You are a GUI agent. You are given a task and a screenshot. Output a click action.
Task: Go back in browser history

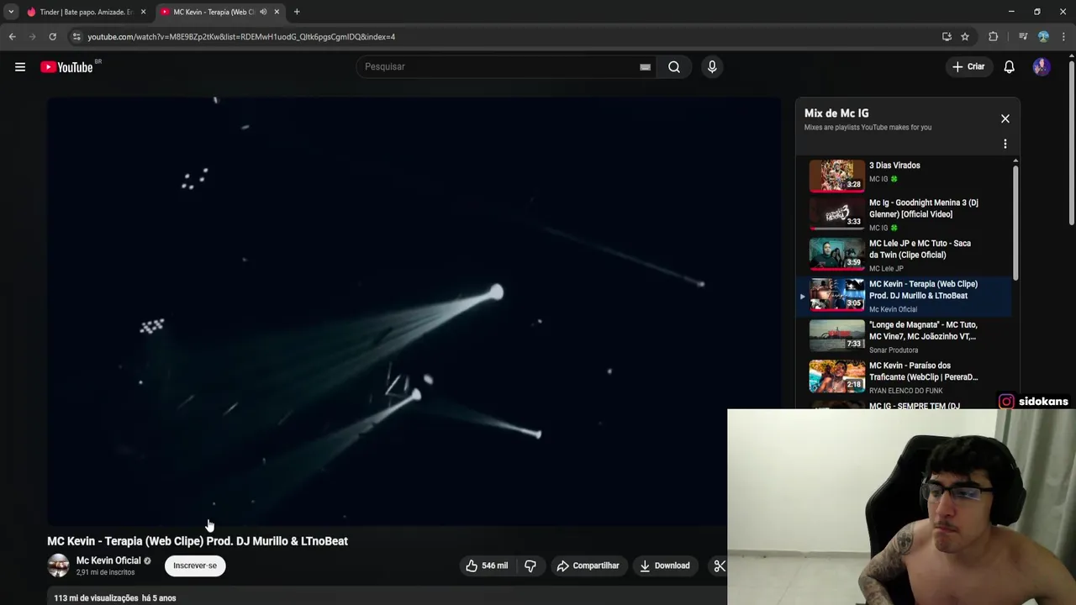click(x=12, y=37)
